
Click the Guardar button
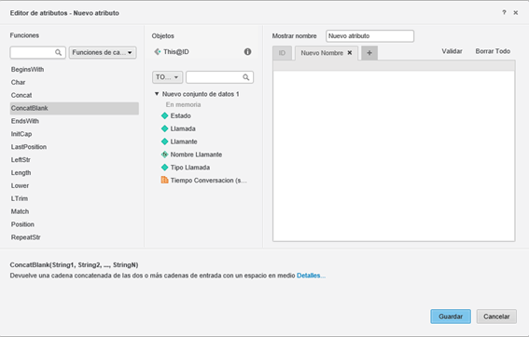pos(451,317)
